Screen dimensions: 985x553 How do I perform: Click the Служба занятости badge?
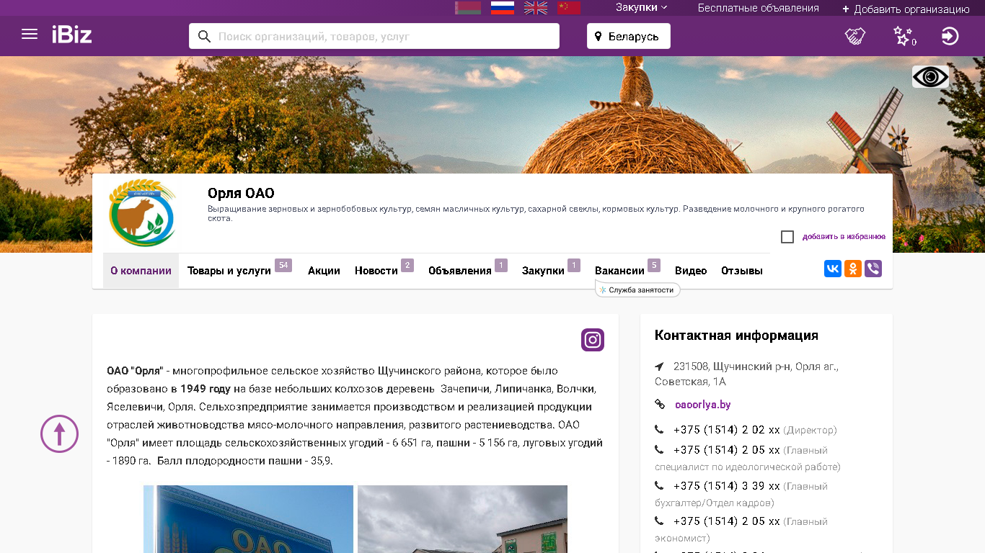point(637,290)
